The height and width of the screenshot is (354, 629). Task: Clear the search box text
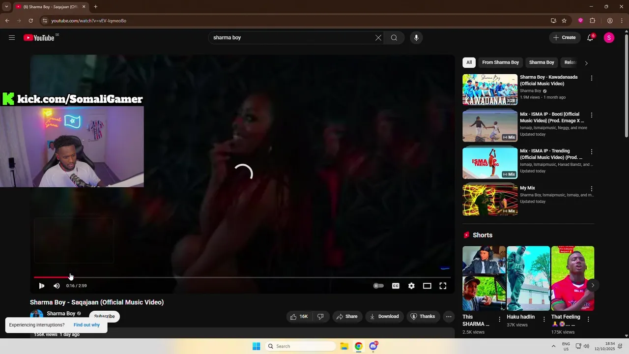(378, 37)
